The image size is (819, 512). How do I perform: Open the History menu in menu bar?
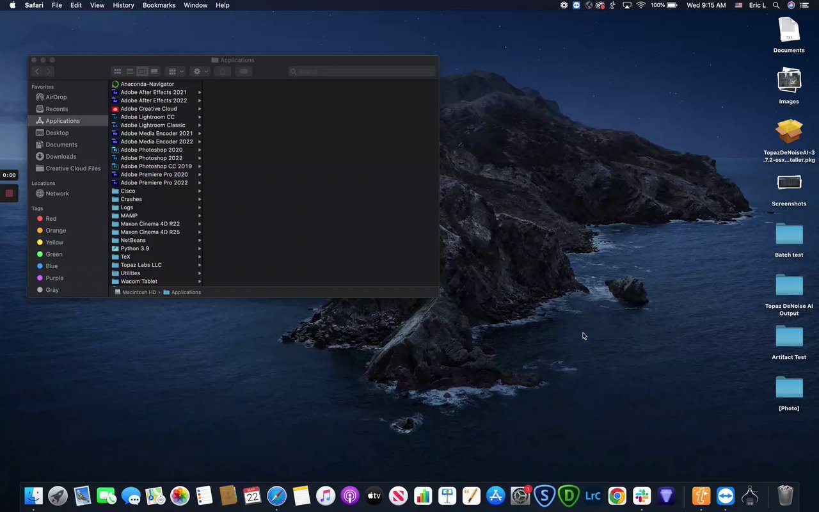123,5
